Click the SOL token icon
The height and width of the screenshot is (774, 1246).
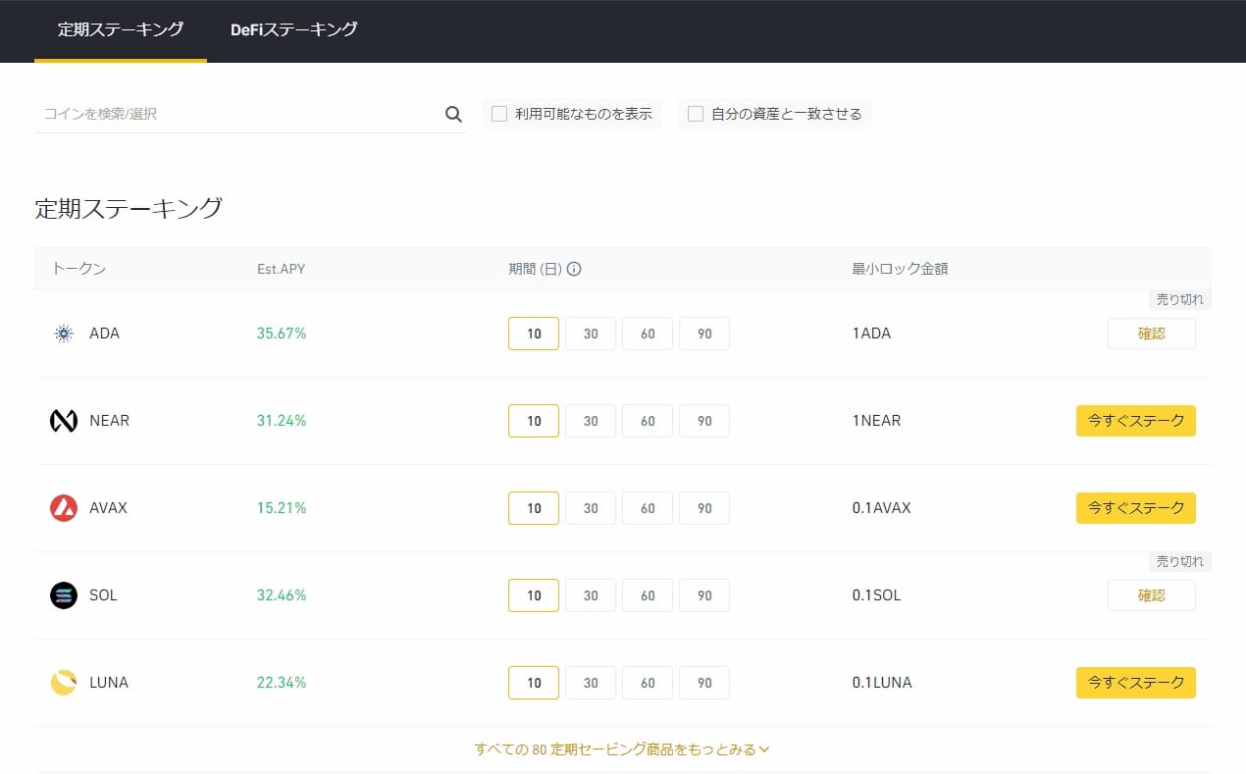coord(64,595)
